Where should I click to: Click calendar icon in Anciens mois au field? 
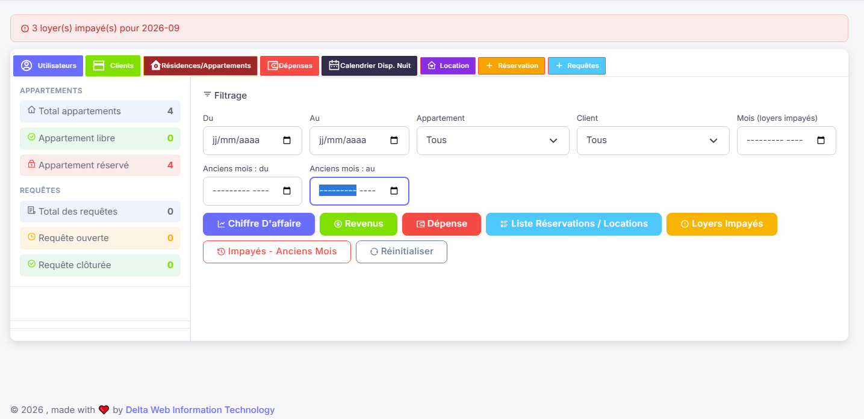(x=394, y=191)
